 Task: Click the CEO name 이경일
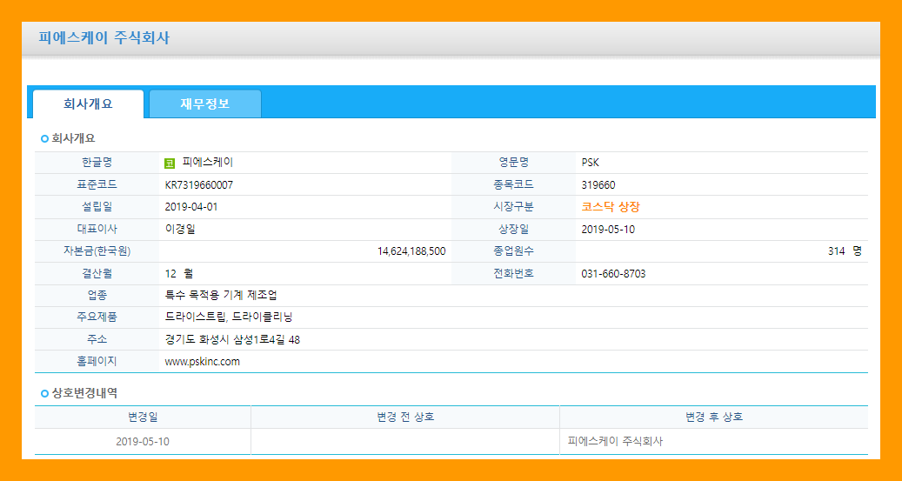(180, 229)
